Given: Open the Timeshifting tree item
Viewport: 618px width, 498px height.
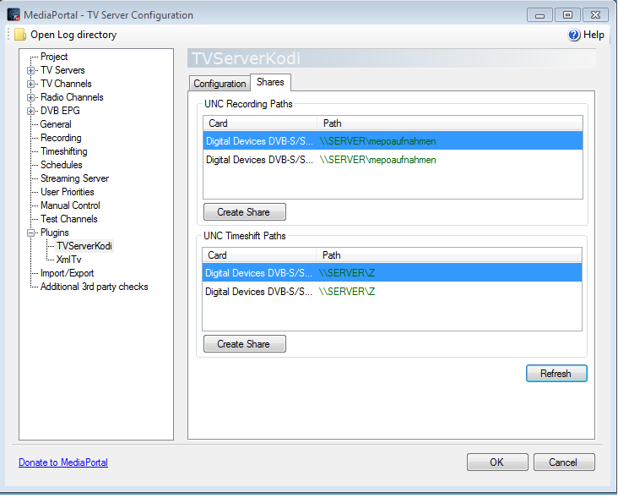Looking at the screenshot, I should coord(64,151).
